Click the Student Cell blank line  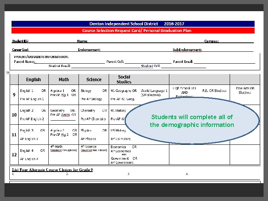(184, 67)
